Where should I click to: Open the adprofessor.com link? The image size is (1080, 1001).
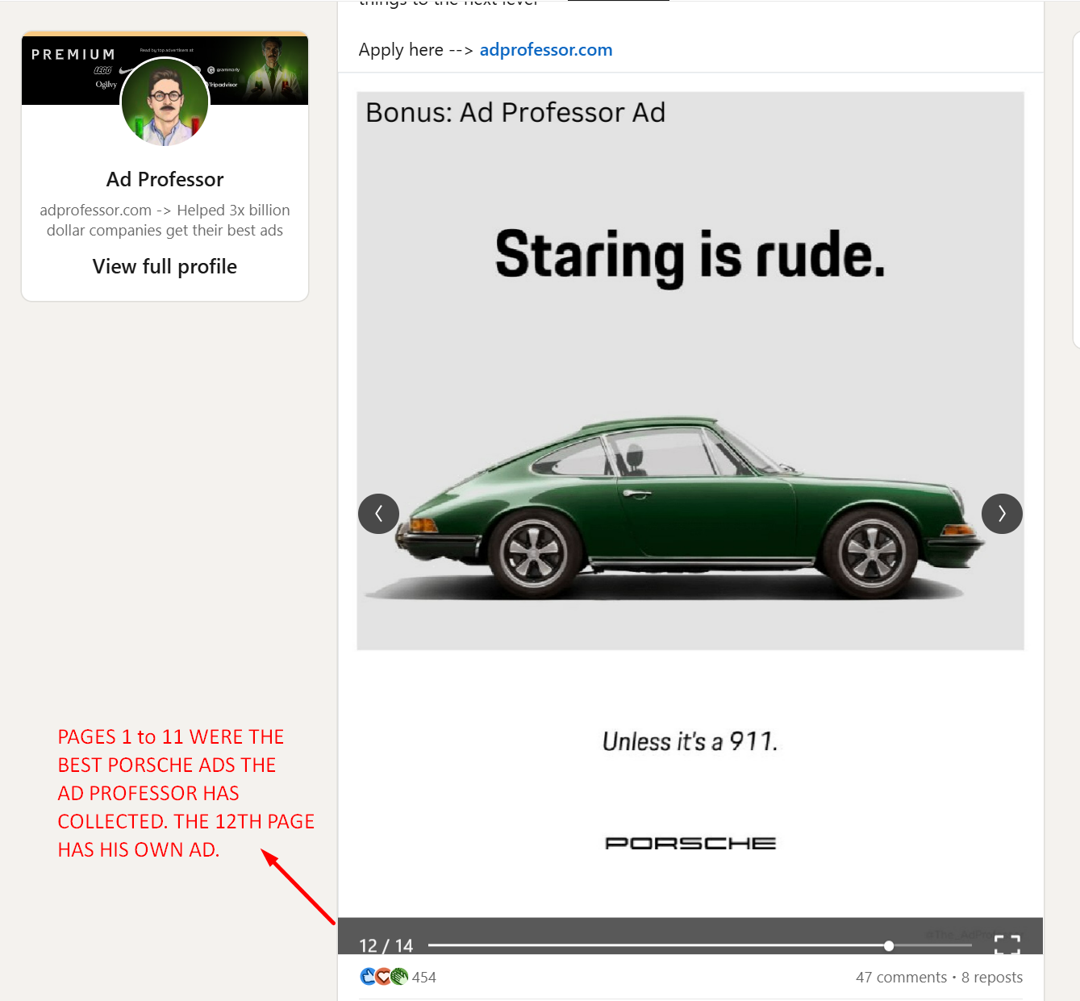(x=546, y=50)
